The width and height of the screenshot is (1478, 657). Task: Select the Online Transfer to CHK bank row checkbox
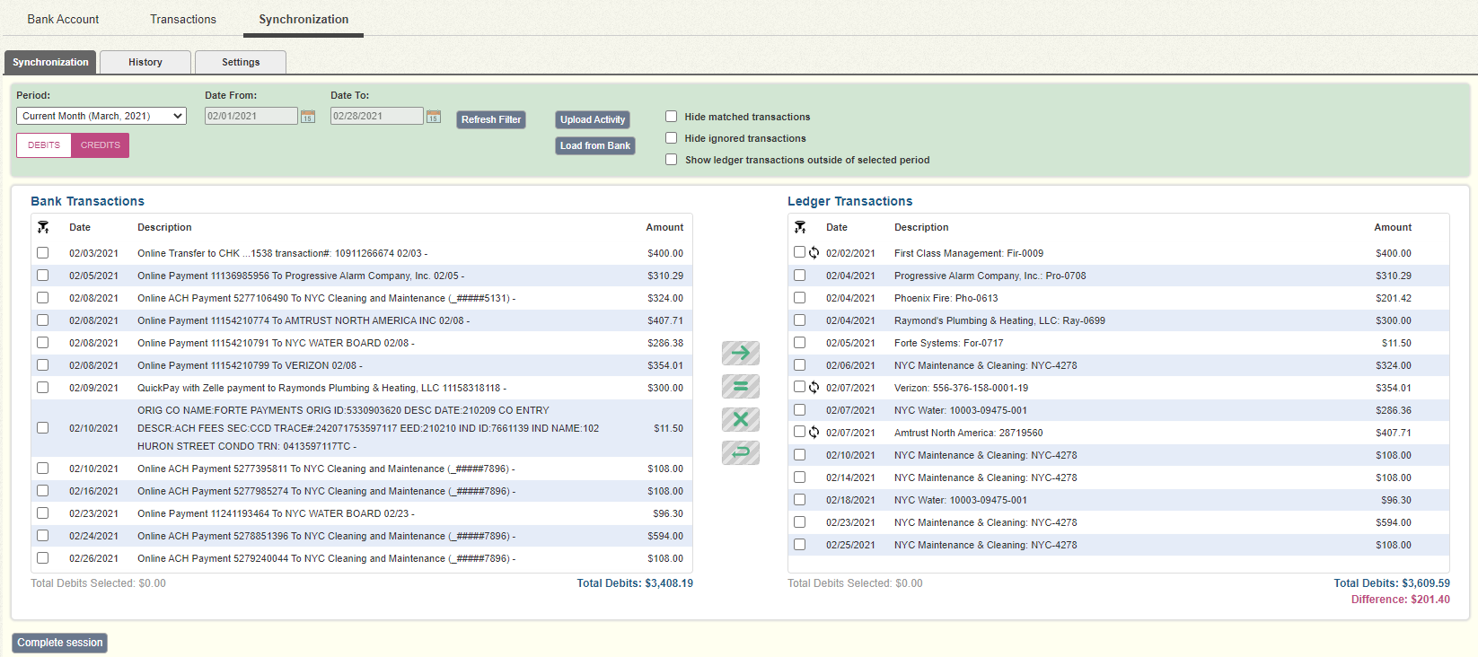coord(43,253)
